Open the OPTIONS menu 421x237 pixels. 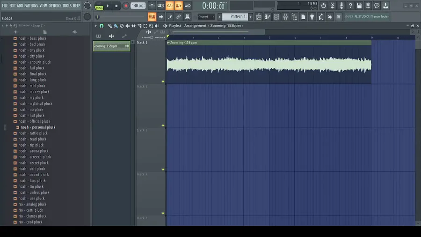[x=55, y=5]
